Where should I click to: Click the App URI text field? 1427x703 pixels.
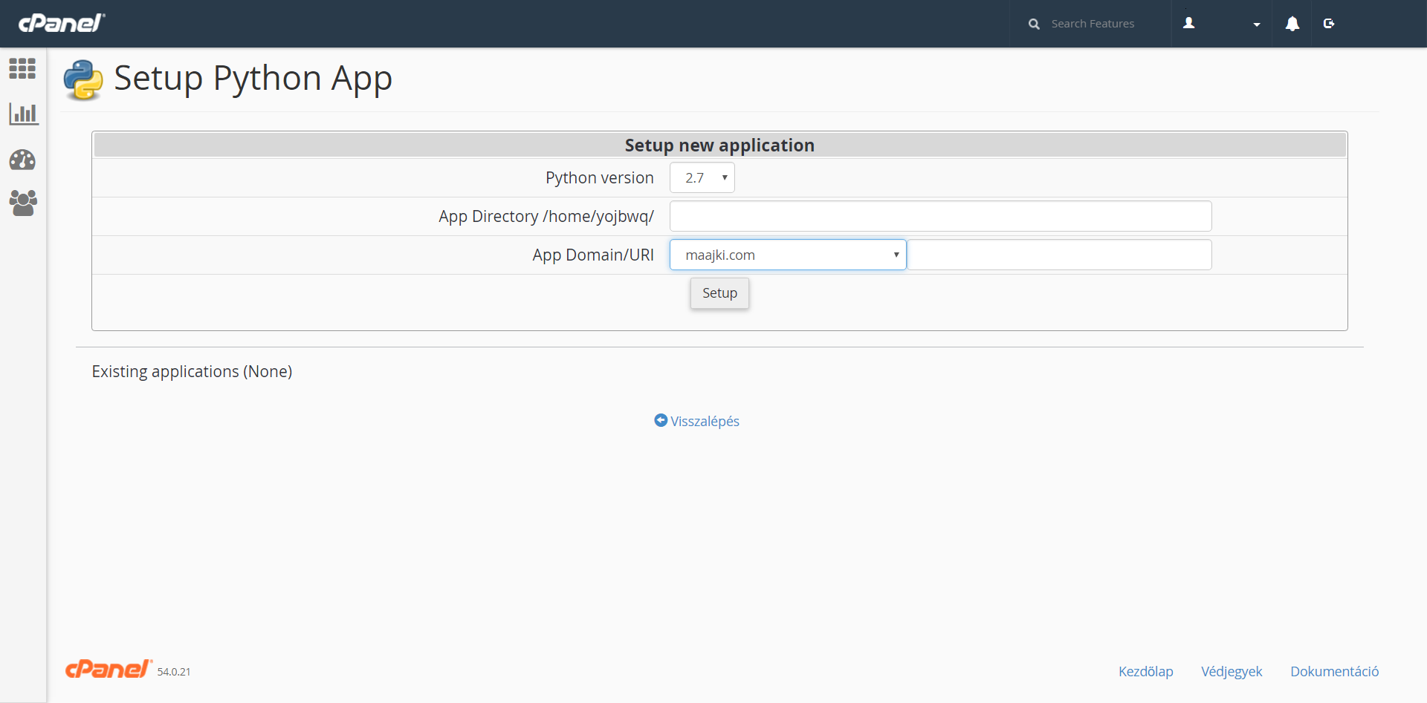click(x=1060, y=255)
